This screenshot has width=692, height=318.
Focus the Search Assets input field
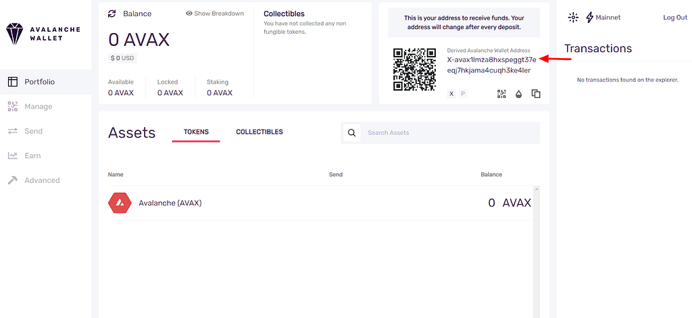[x=449, y=133]
